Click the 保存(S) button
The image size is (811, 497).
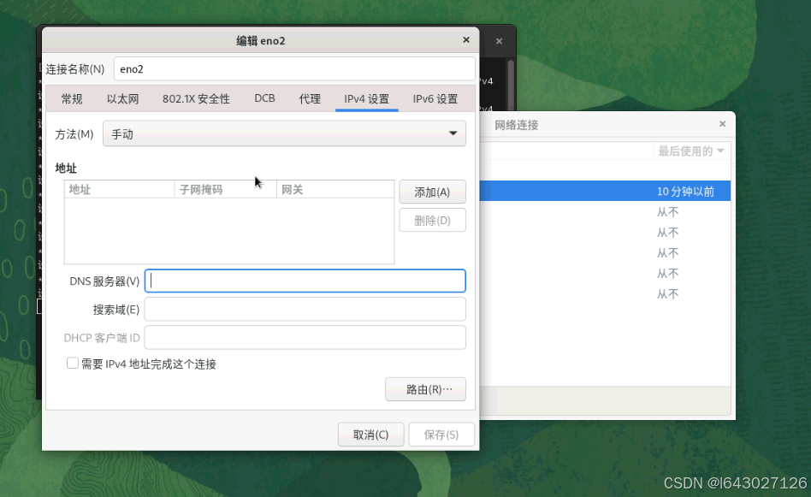[441, 435]
